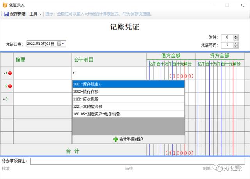The image size is (250, 179).
Task: Minimize the 凭证录入 window
Action: point(212,5)
